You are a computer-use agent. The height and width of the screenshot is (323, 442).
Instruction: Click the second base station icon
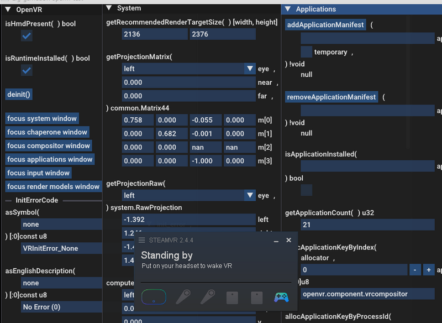pyautogui.click(x=256, y=298)
